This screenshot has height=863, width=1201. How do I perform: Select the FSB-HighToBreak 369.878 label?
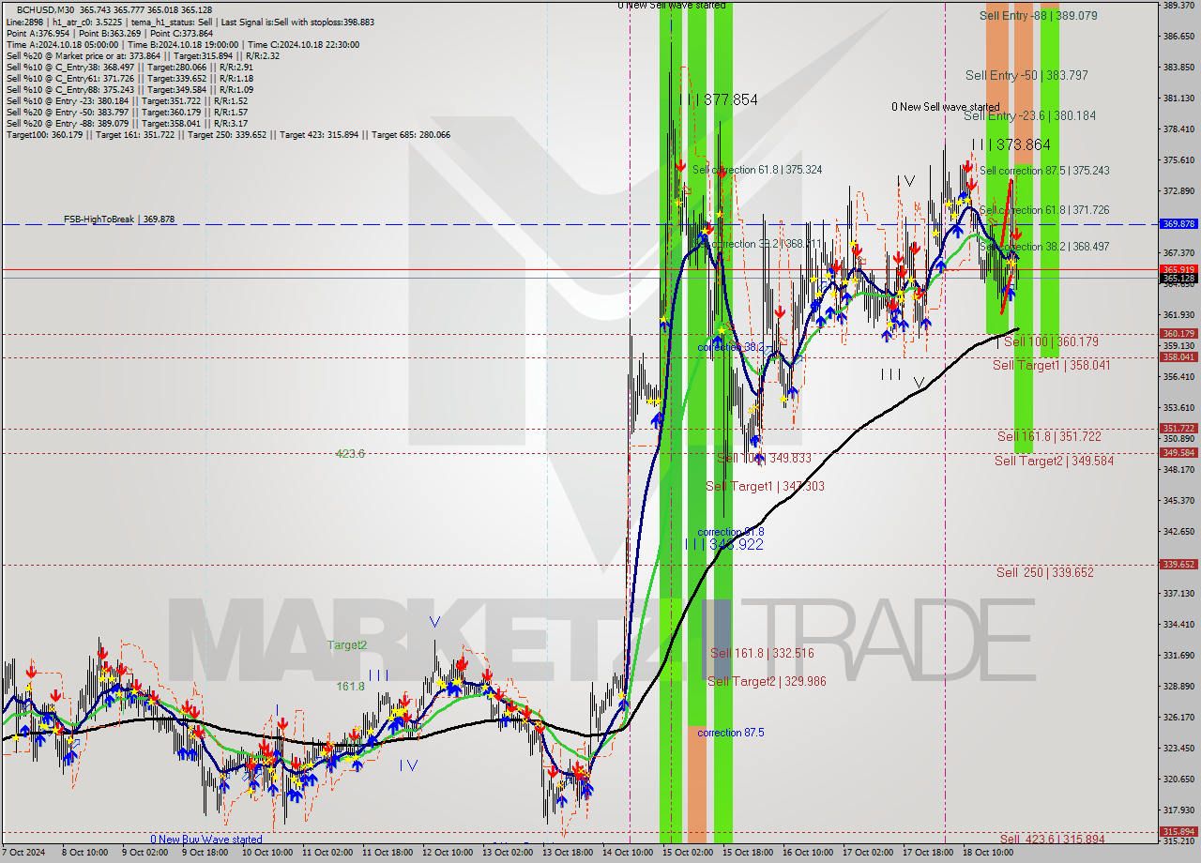119,220
